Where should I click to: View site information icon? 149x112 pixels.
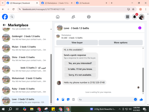(x=20, y=9)
